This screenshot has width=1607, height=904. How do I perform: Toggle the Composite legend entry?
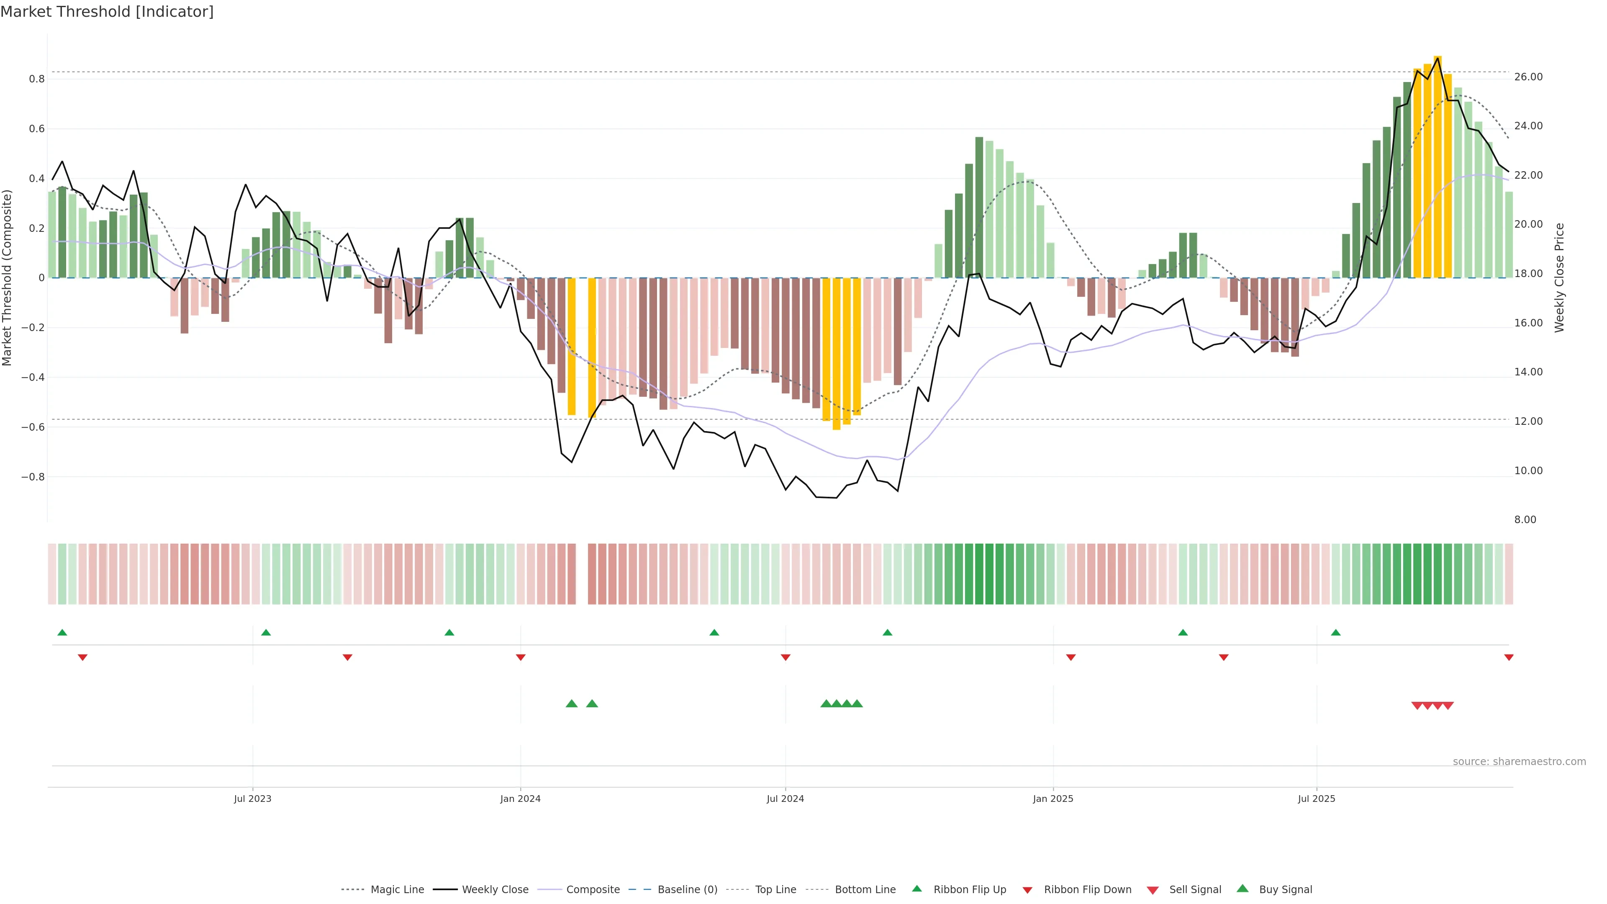(593, 890)
